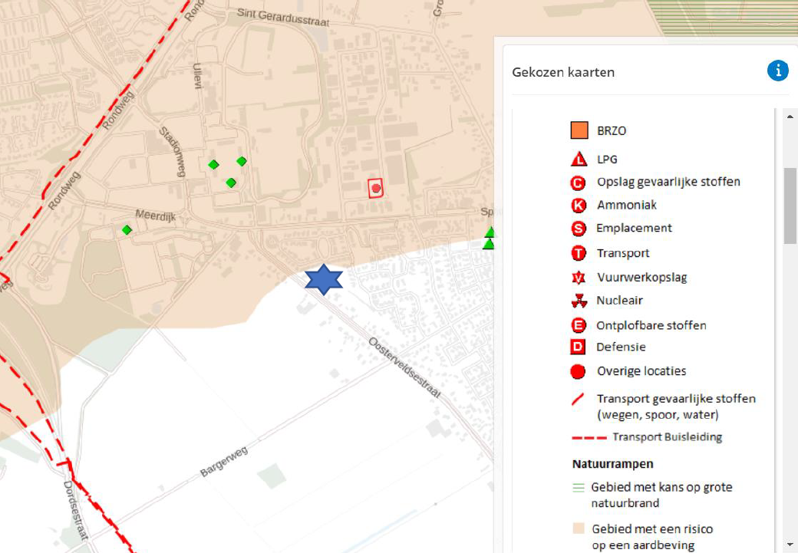Select the Vuurwerkopslag legend icon
This screenshot has width=798, height=553.
click(579, 277)
